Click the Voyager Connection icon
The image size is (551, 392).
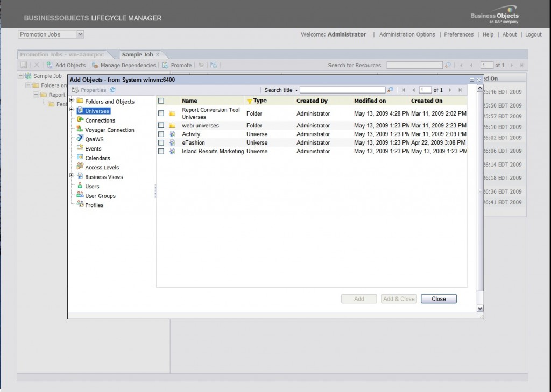coord(80,129)
